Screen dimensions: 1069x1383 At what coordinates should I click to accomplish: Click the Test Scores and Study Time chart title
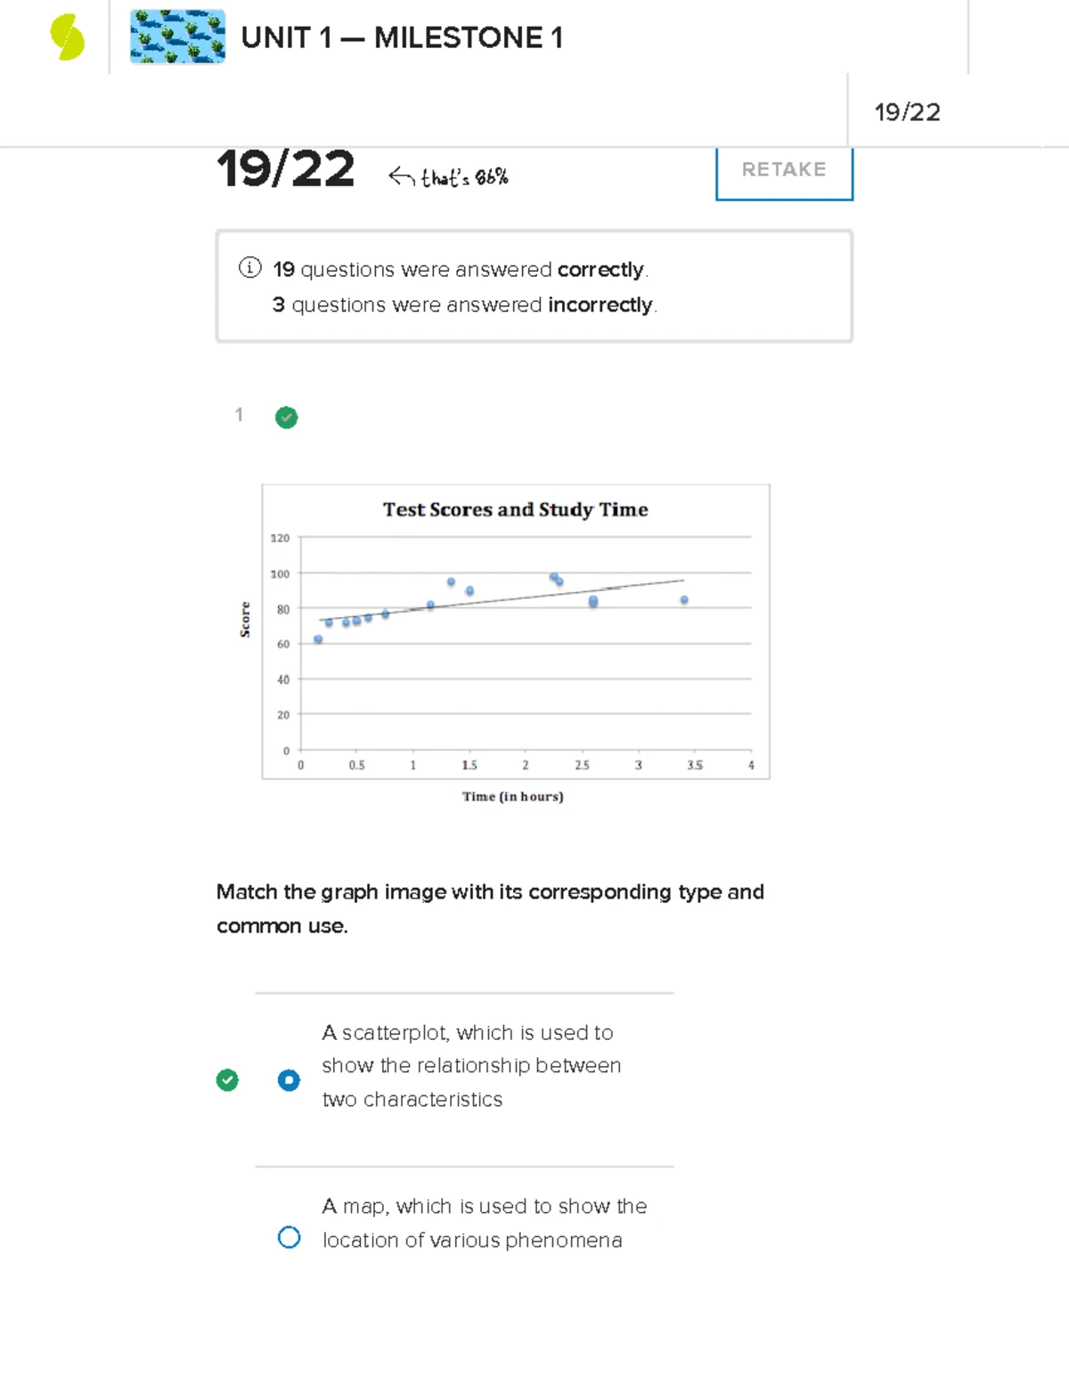pyautogui.click(x=515, y=509)
